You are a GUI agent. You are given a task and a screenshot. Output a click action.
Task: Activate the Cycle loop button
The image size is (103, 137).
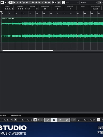pyautogui.click(x=48, y=120)
